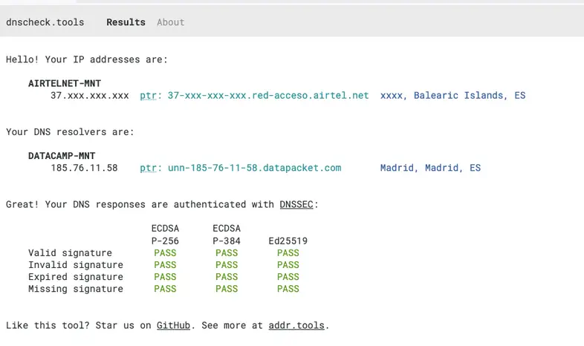This screenshot has height=346, width=584.
Task: Select the 185.76.11.58 resolver IP
Action: pyautogui.click(x=84, y=168)
